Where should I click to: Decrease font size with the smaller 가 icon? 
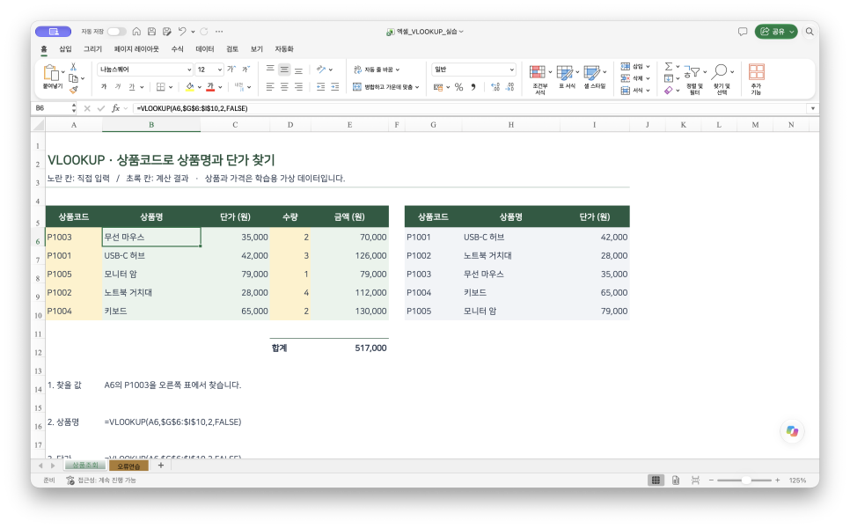(x=246, y=70)
